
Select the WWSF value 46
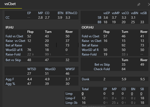[x=67, y=74]
